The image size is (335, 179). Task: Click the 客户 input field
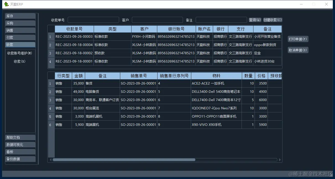[x=157, y=20]
